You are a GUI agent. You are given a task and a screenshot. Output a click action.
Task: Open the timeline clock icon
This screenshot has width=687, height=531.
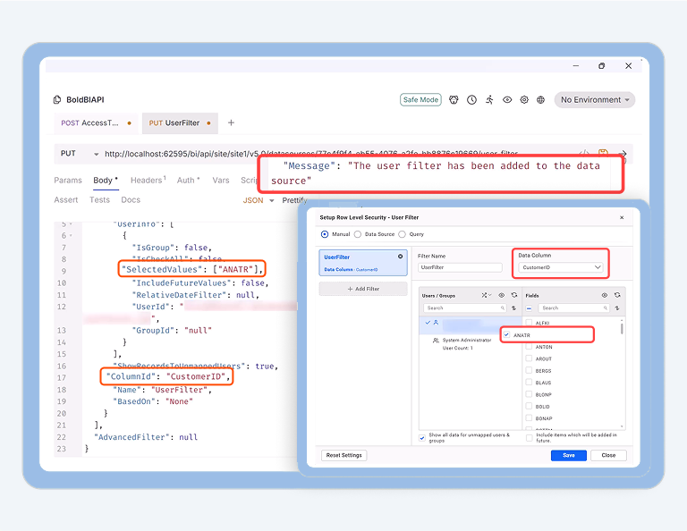tap(471, 100)
